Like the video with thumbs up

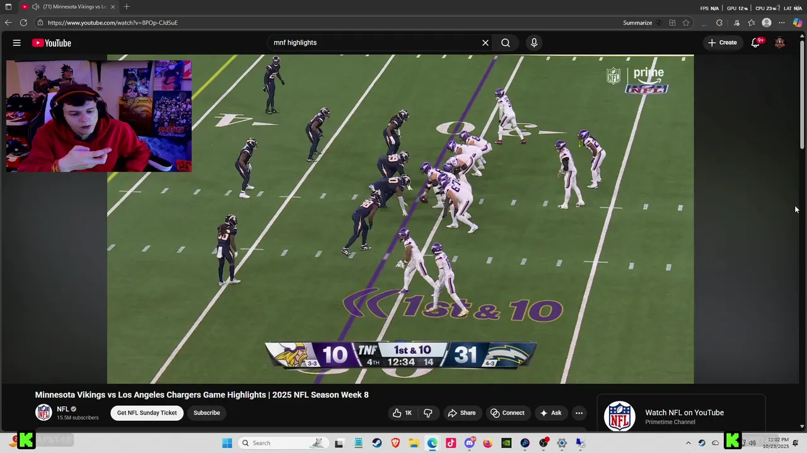[402, 413]
